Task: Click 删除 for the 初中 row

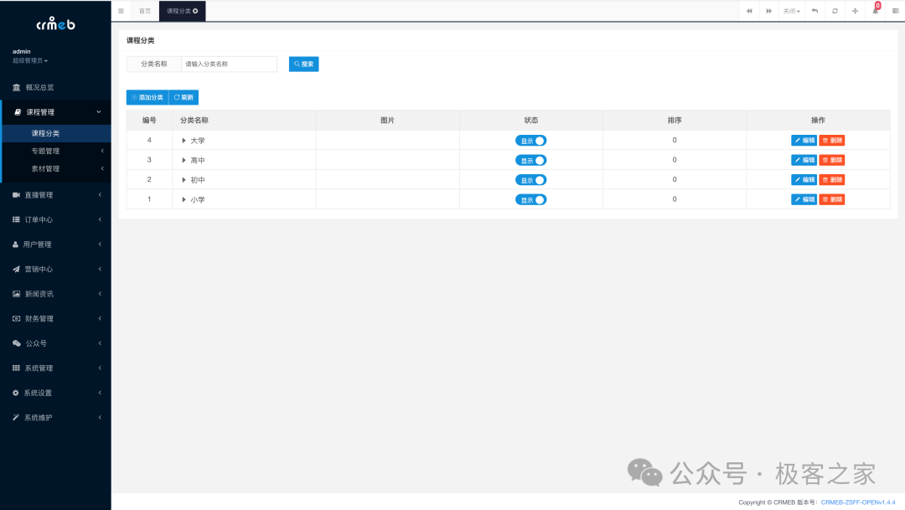Action: coord(832,179)
